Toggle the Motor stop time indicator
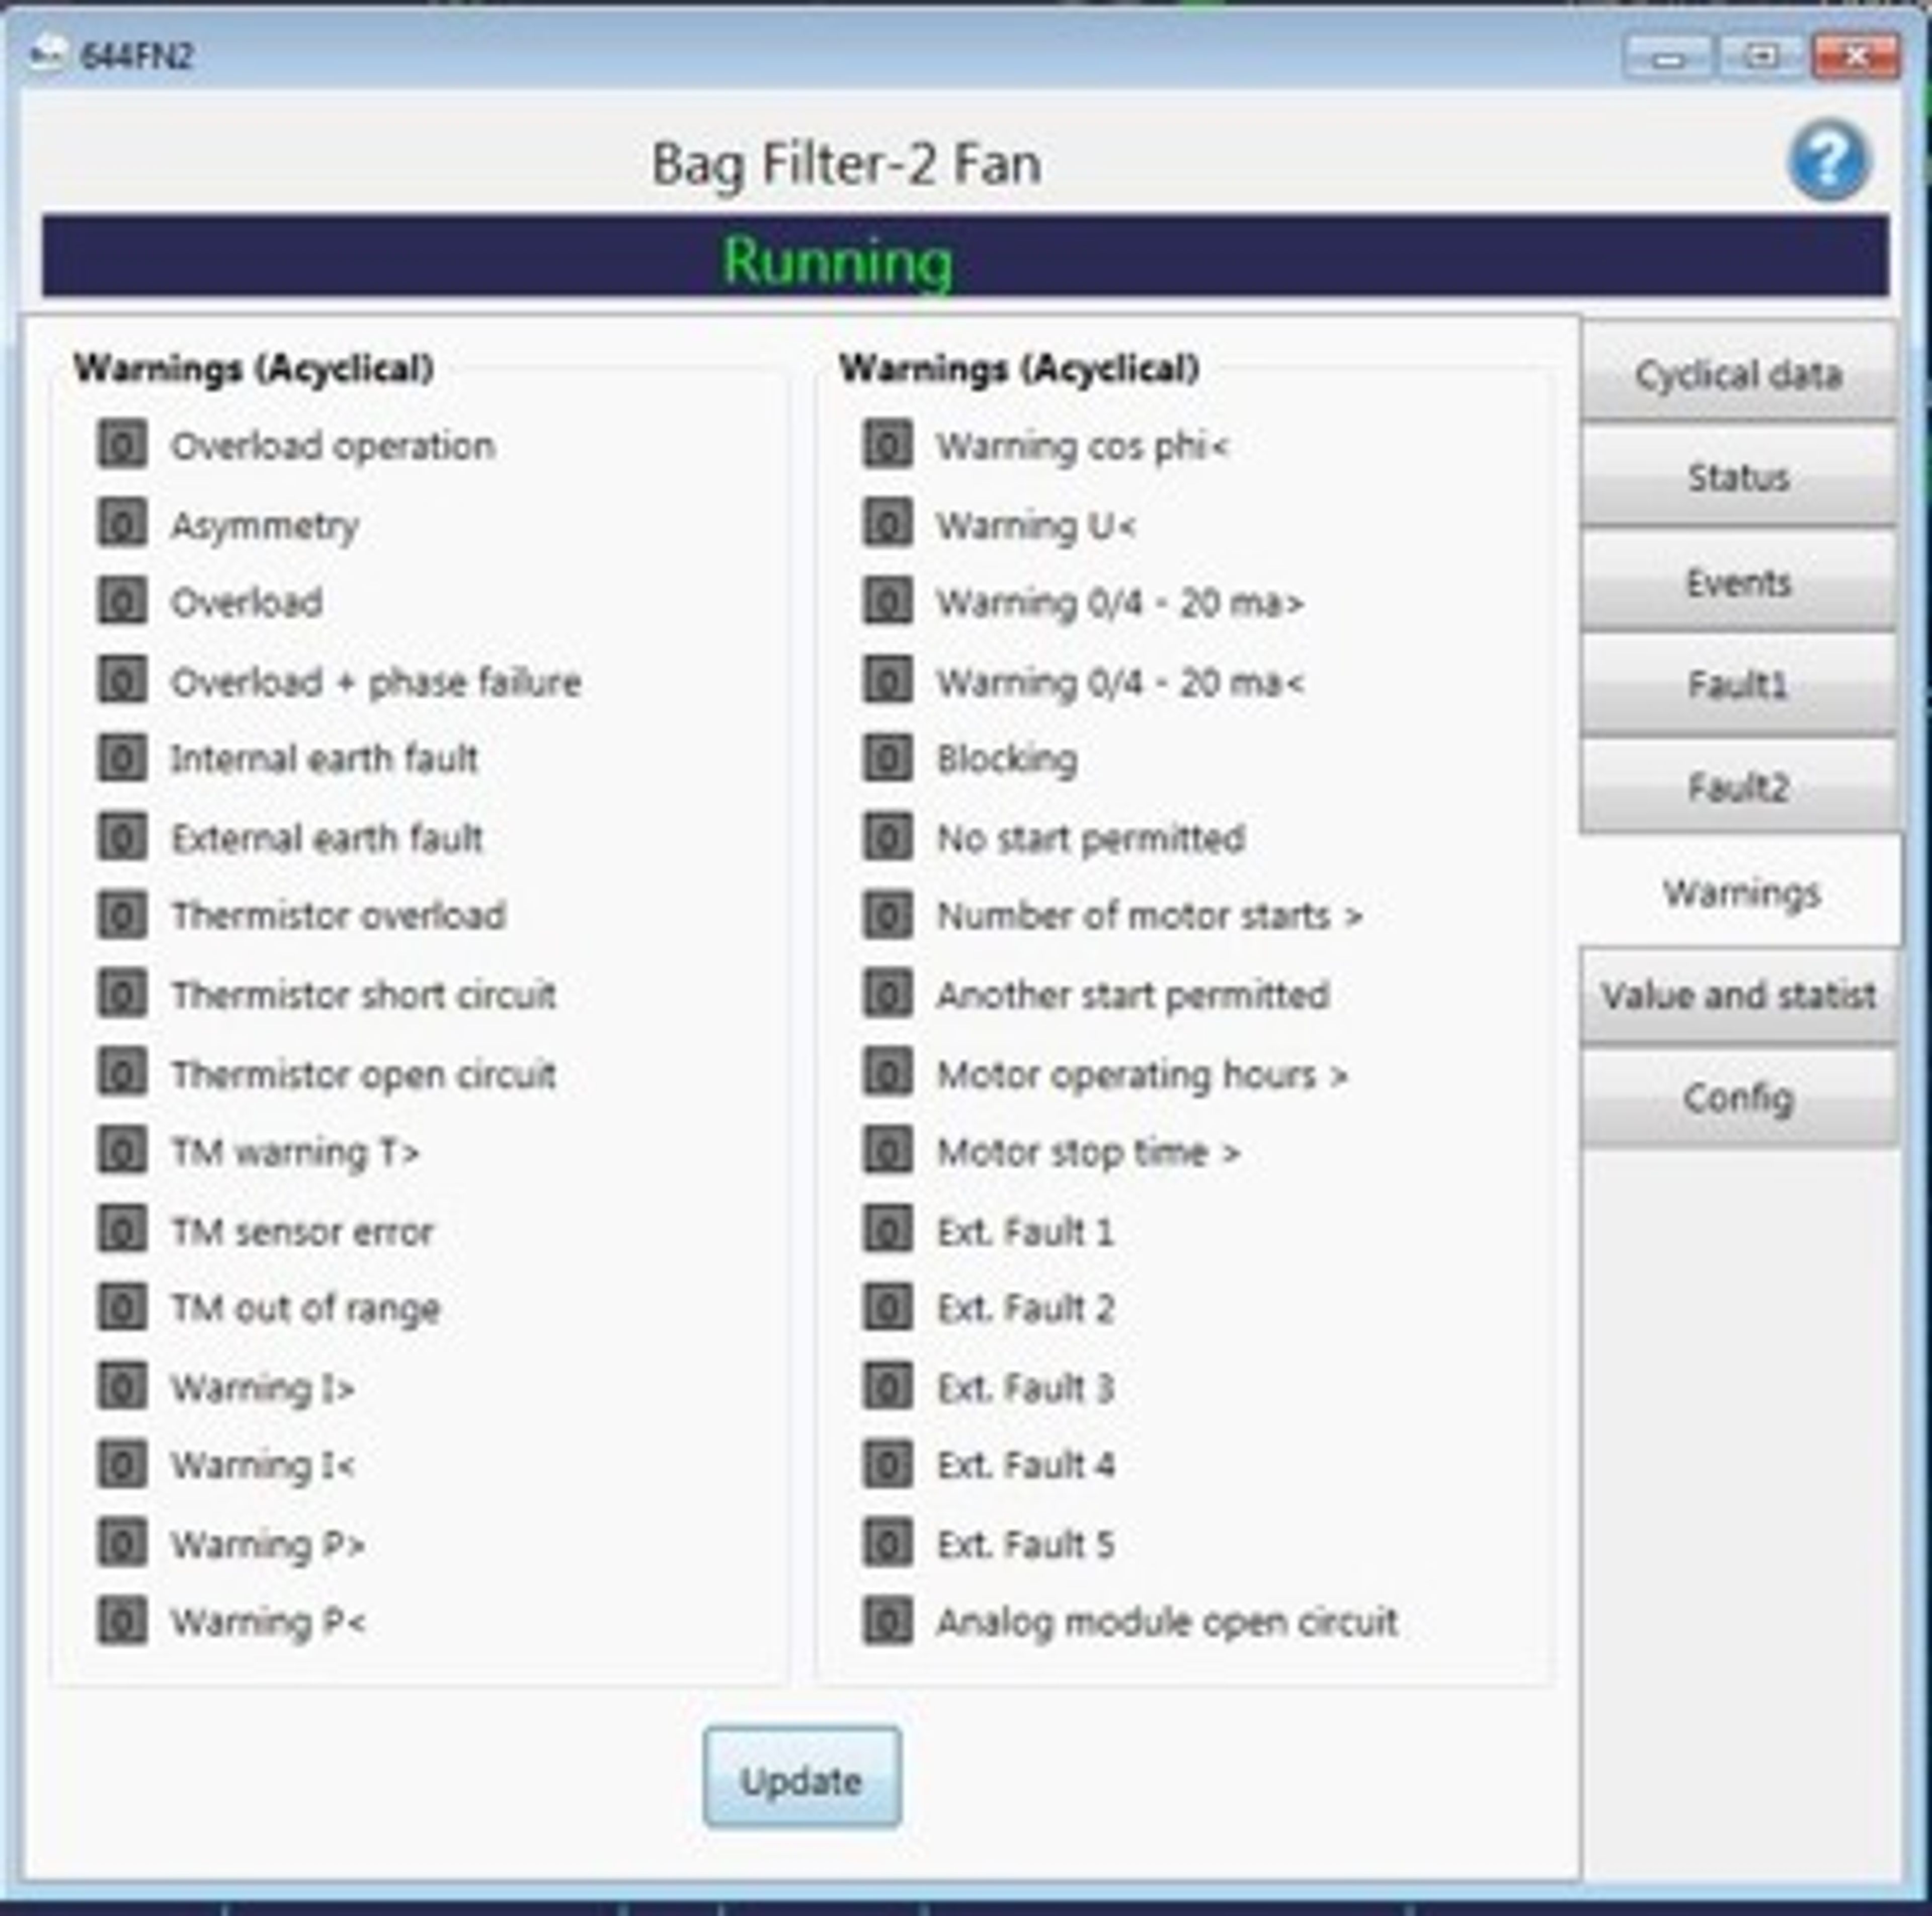 (x=888, y=1151)
